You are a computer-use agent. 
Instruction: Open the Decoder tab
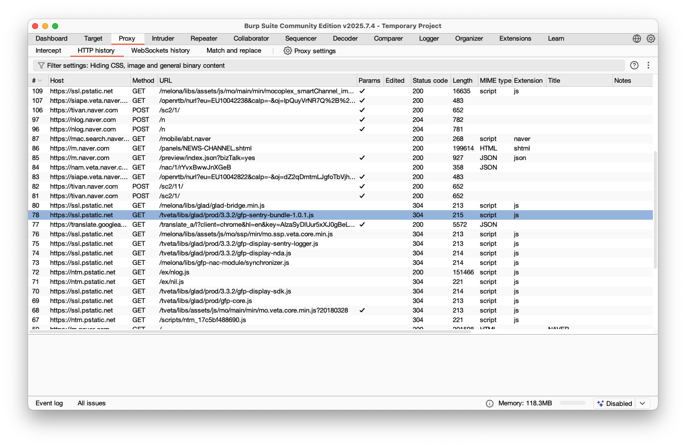click(x=346, y=39)
